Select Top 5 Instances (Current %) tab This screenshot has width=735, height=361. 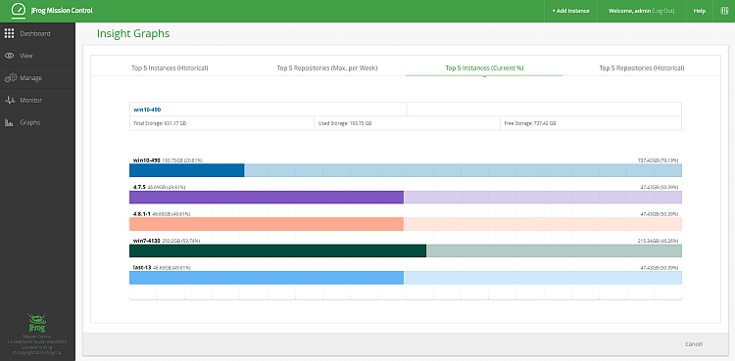click(x=484, y=68)
